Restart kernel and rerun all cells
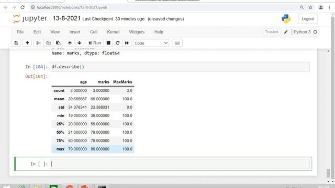Image resolution: width=335 pixels, height=188 pixels. (x=127, y=43)
